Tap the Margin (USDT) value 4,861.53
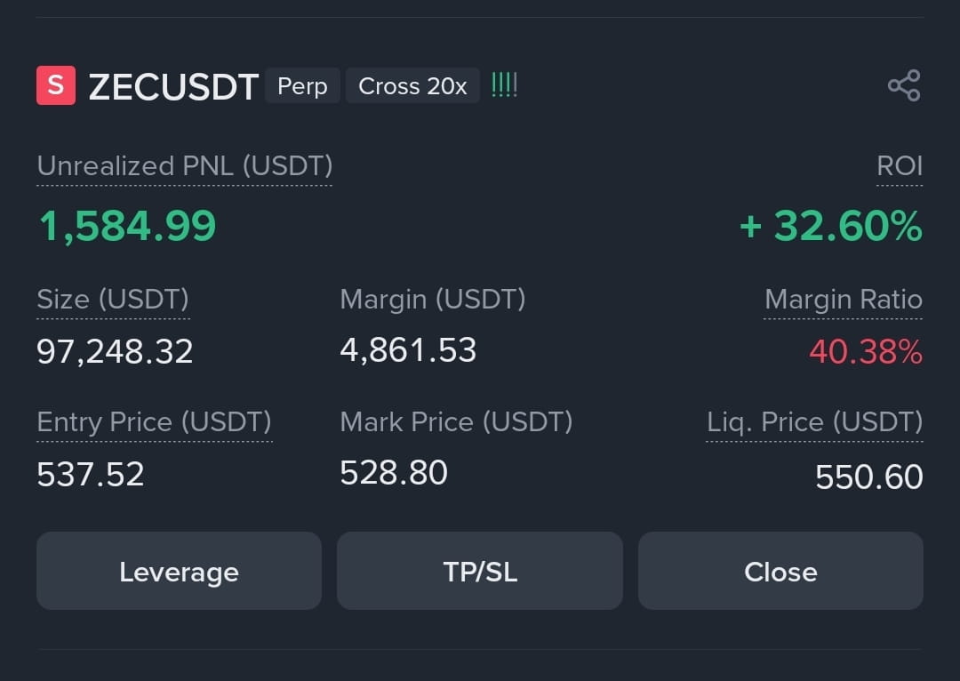Viewport: 960px width, 681px height. pyautogui.click(x=408, y=350)
